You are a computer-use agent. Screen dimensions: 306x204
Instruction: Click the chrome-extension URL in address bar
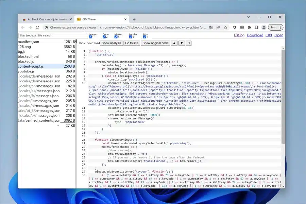pos(153,27)
